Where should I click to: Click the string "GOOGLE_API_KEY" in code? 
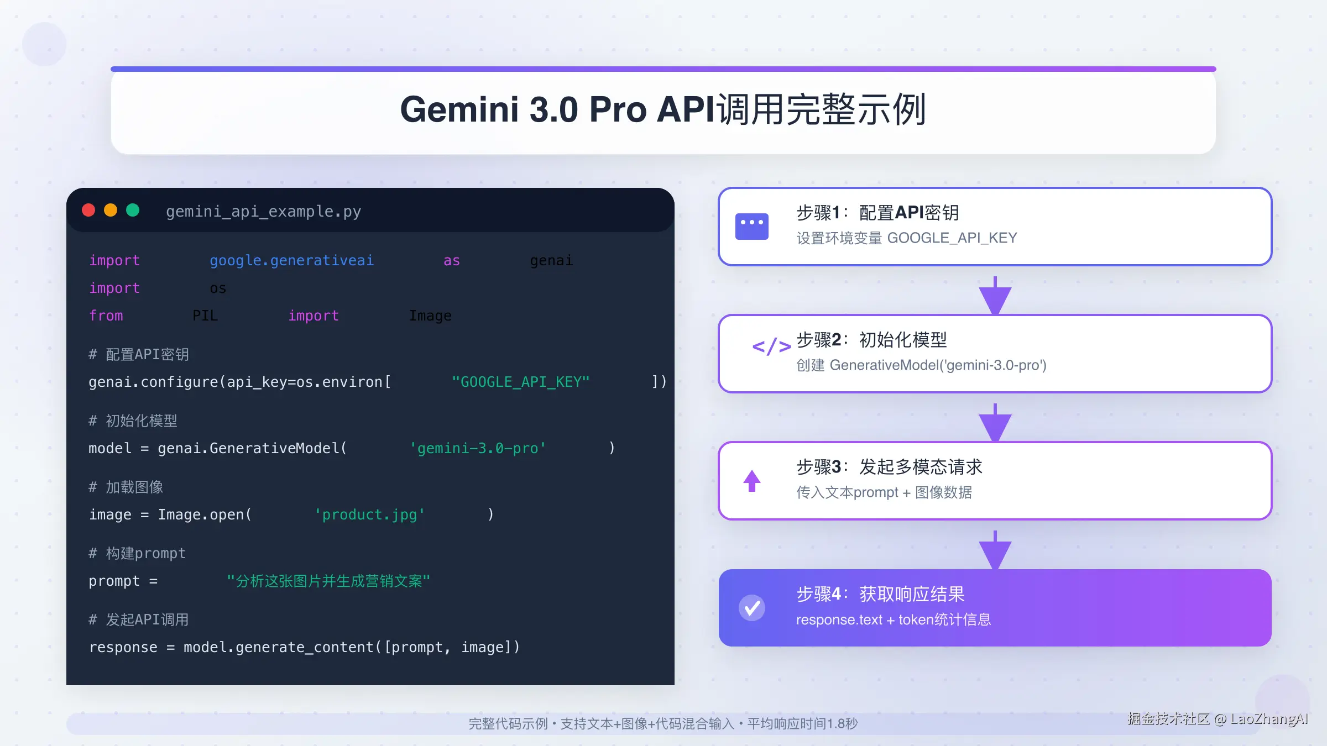(521, 382)
